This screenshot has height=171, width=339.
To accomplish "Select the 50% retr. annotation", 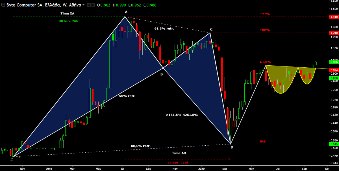I will click(x=127, y=96).
